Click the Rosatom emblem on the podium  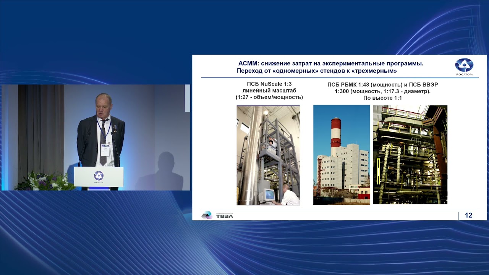tap(99, 176)
